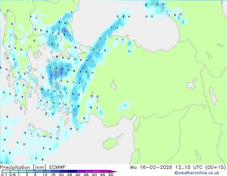The width and height of the screenshot is (227, 176).
Task: Click the 'Precipitation [mm]' title text
Action: 23,167
